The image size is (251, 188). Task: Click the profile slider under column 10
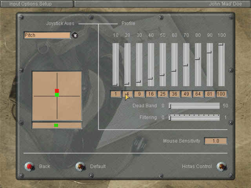115,65
